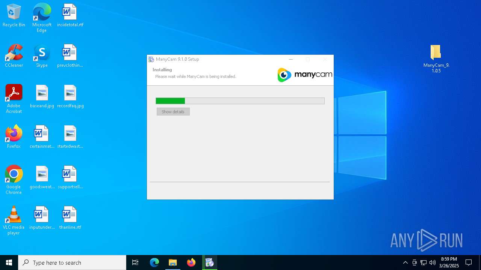Open Firefox from the taskbar

coord(191,262)
